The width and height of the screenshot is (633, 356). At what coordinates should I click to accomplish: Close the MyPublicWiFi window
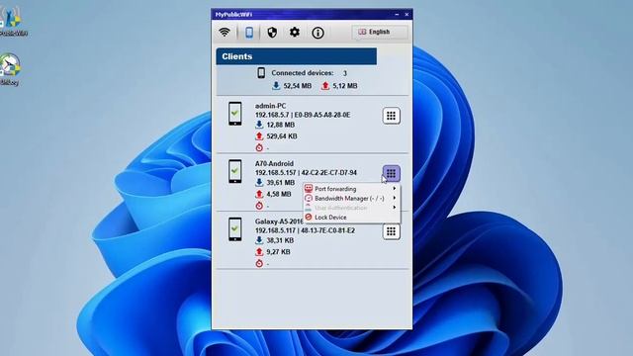pyautogui.click(x=407, y=14)
